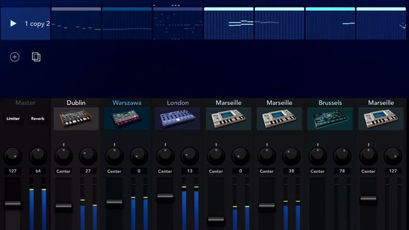The width and height of the screenshot is (409, 230).
Task: Play scene 1 copy 2
Action: 13,24
